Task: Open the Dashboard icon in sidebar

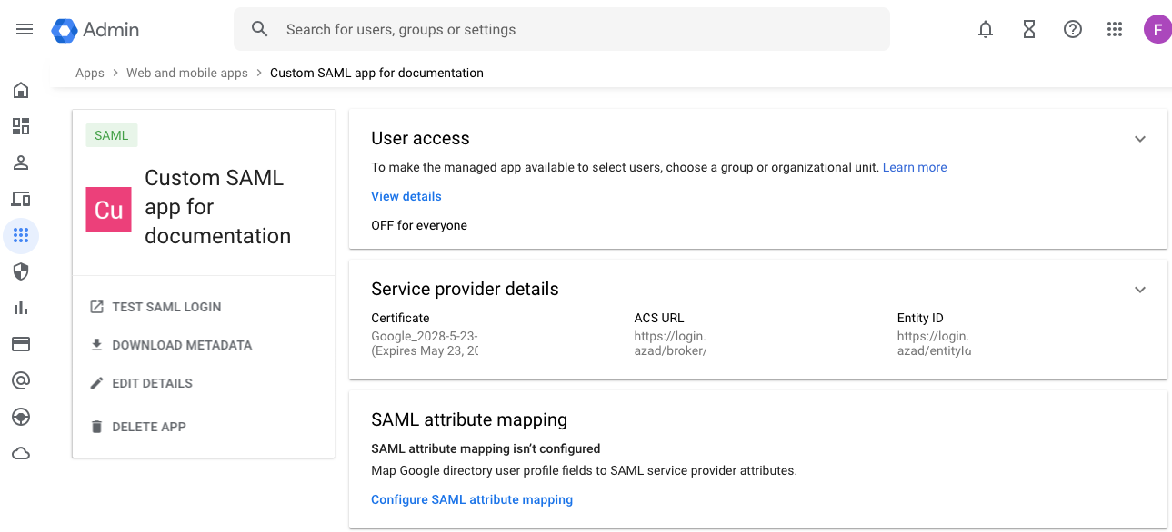Action: pos(21,126)
